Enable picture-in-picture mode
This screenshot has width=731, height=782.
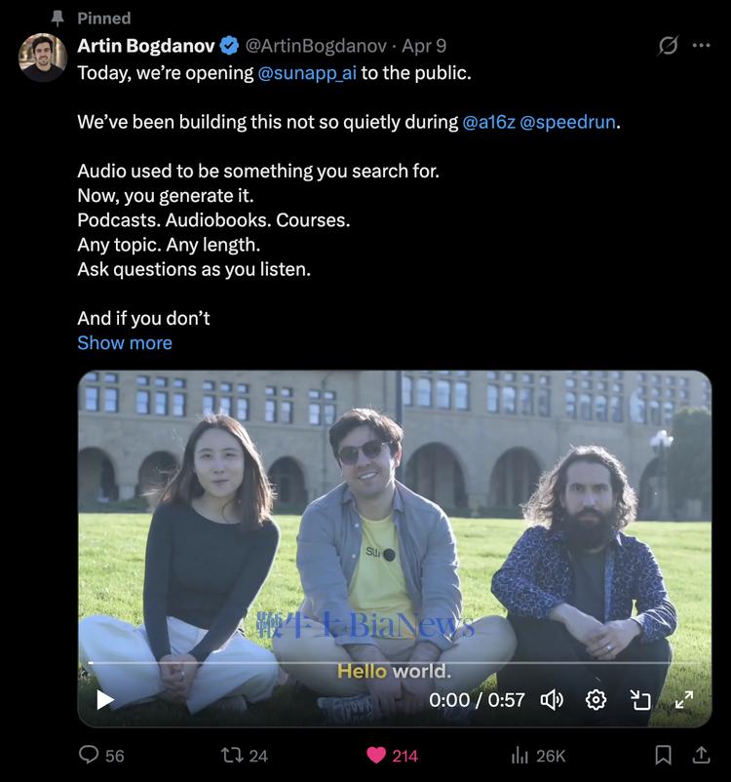tap(640, 699)
